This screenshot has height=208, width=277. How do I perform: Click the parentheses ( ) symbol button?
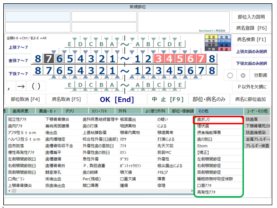click(x=36, y=87)
